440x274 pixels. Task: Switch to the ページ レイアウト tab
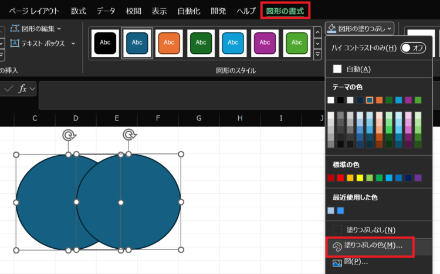pos(34,11)
